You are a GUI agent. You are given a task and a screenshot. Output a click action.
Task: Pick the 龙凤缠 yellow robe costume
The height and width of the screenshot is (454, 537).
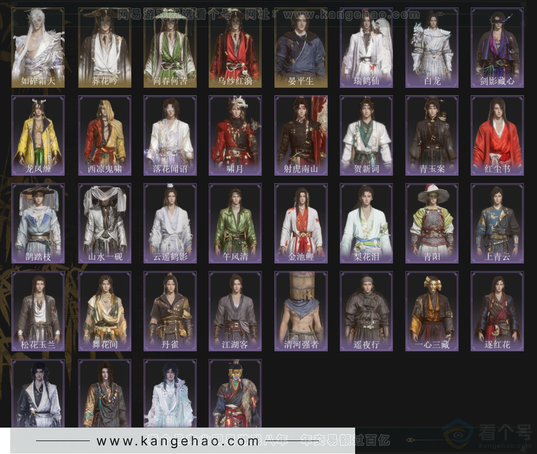38,135
